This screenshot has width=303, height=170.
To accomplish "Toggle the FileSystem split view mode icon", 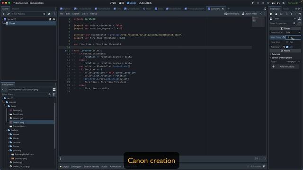I will click(x=54, y=90).
